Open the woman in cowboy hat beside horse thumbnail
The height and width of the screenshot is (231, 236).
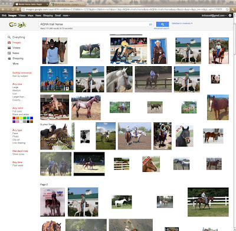(55, 51)
